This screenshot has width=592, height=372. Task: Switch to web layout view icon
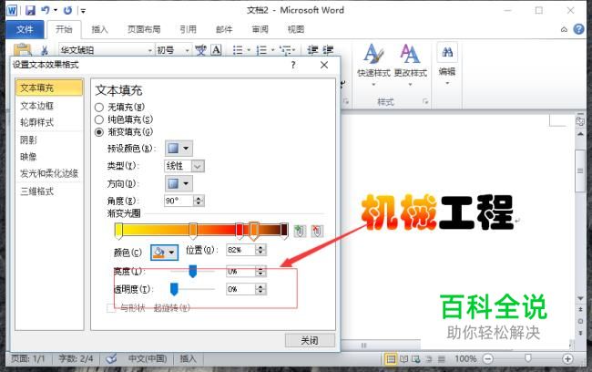(x=416, y=358)
